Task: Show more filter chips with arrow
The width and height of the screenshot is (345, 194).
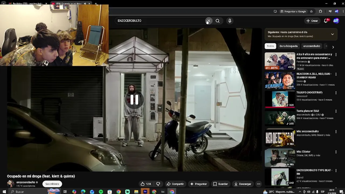Action: click(x=333, y=47)
